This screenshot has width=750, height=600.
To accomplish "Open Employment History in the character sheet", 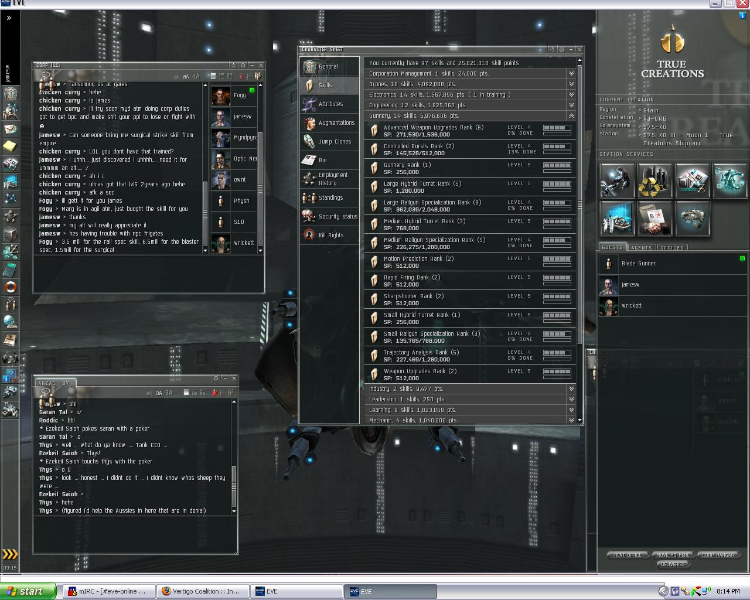I will [x=329, y=179].
